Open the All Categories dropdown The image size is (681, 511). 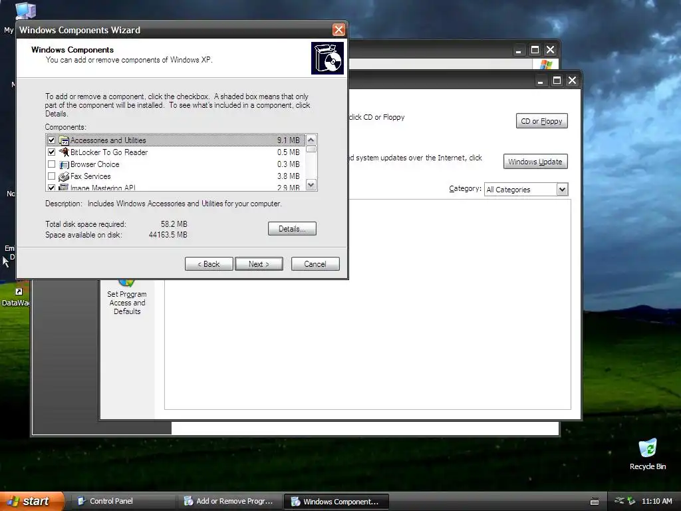point(526,190)
